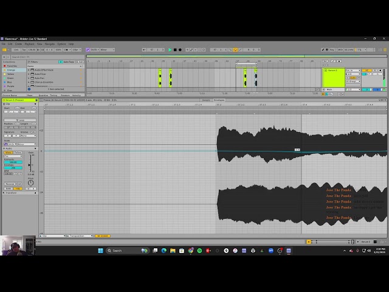Open the quantization 1 Bar dropdown

(x=76, y=50)
